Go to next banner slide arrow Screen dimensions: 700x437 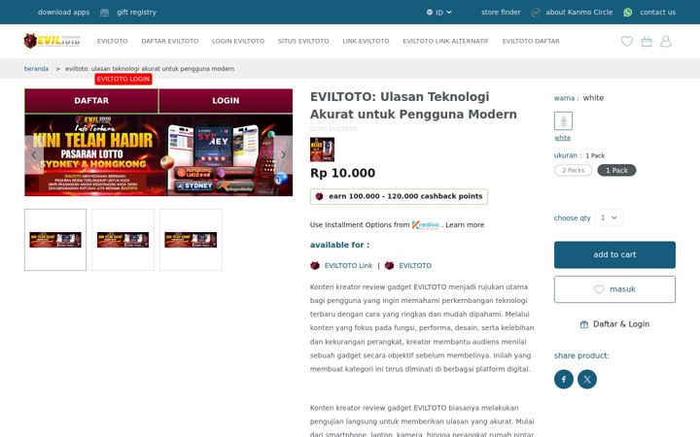(283, 154)
